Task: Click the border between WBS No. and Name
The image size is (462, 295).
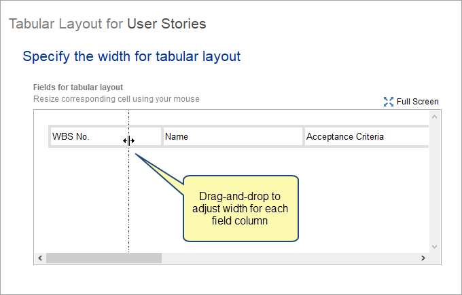Action: 162,136
